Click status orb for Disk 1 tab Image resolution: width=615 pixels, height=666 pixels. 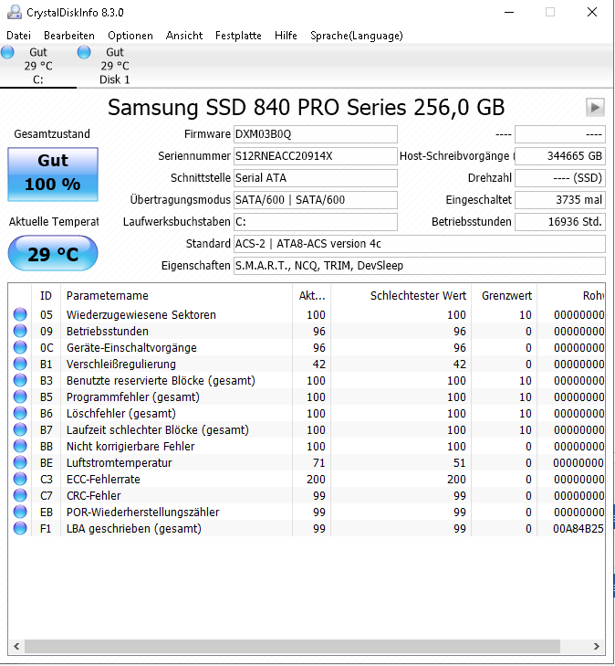click(84, 52)
